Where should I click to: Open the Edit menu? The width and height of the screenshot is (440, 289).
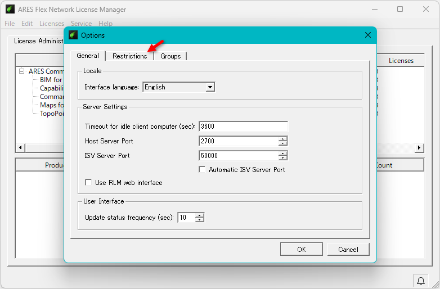tap(27, 24)
